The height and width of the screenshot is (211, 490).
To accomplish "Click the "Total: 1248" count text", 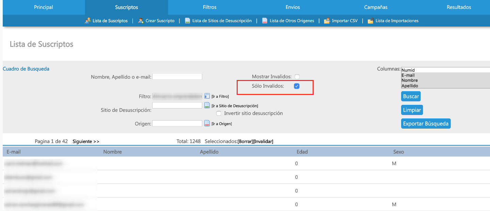I will [189, 141].
